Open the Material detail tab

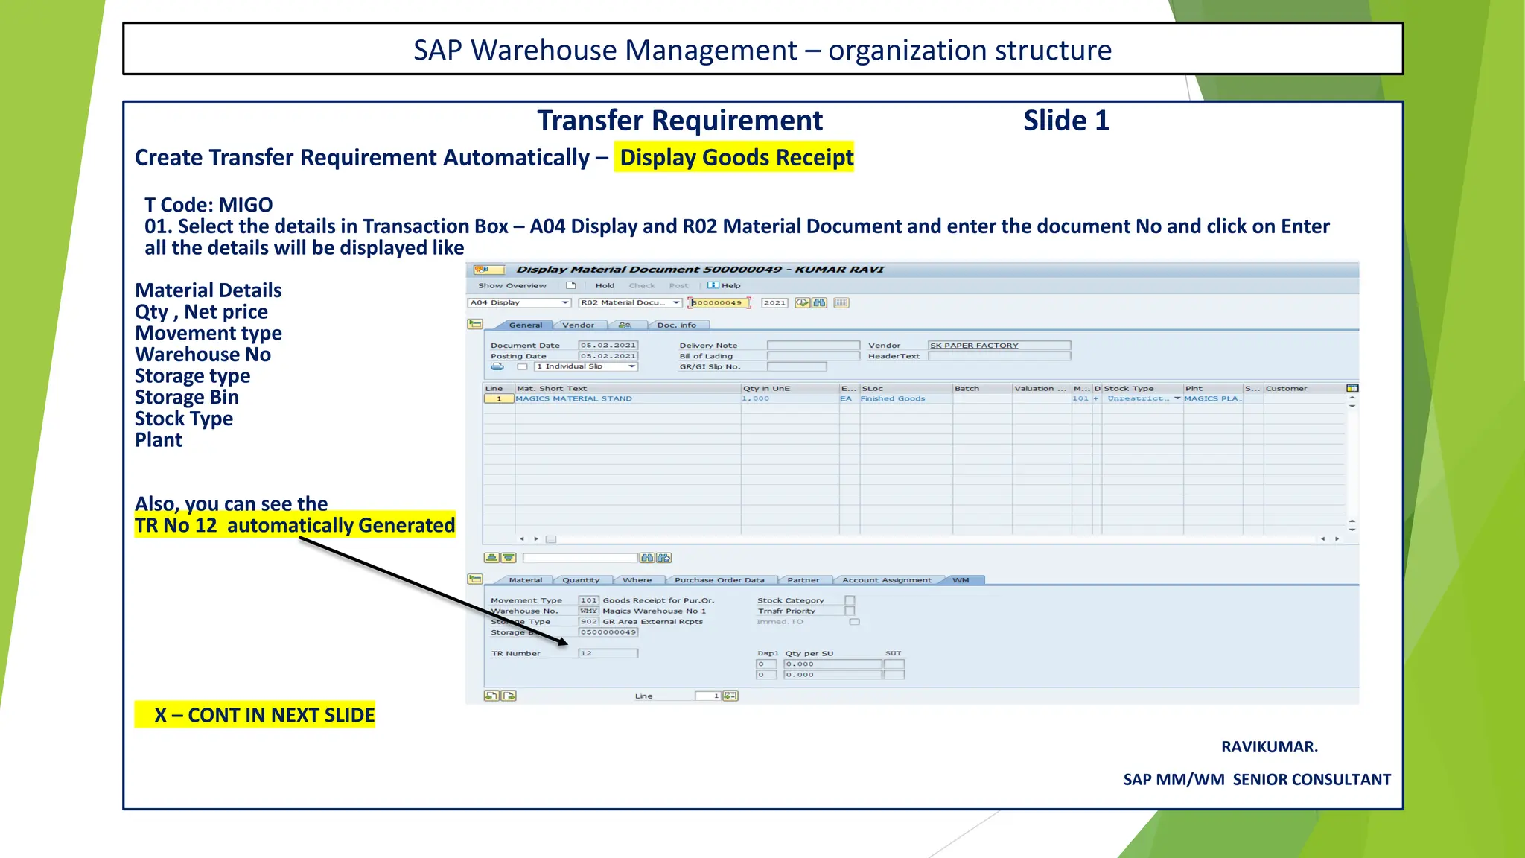coord(526,580)
